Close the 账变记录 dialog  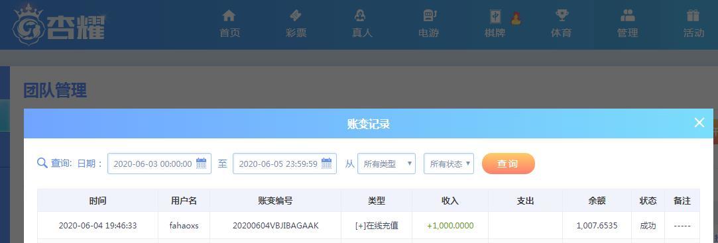(x=699, y=122)
